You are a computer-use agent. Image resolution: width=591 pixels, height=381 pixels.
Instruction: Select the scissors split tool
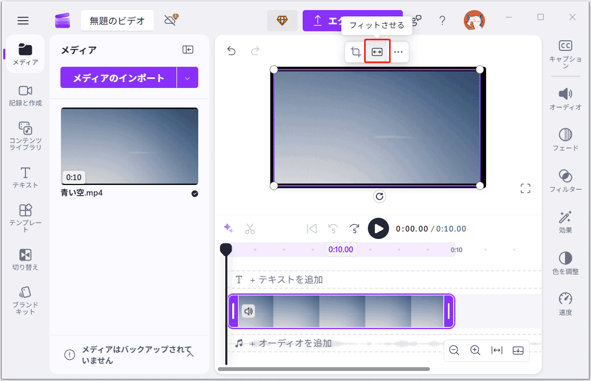pos(250,228)
